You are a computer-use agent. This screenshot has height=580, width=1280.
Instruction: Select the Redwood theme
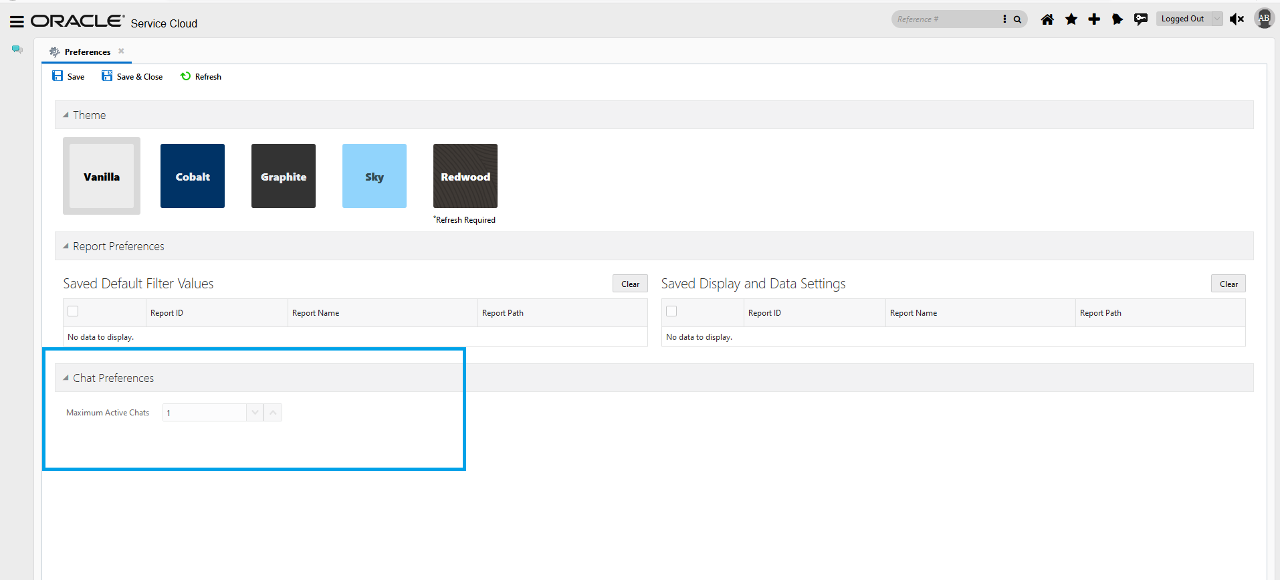point(465,176)
